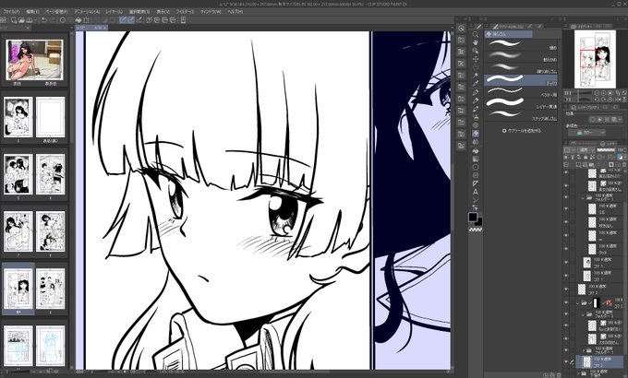The height and width of the screenshot is (378, 628).
Task: Select the Decoration tool
Action: [476, 125]
